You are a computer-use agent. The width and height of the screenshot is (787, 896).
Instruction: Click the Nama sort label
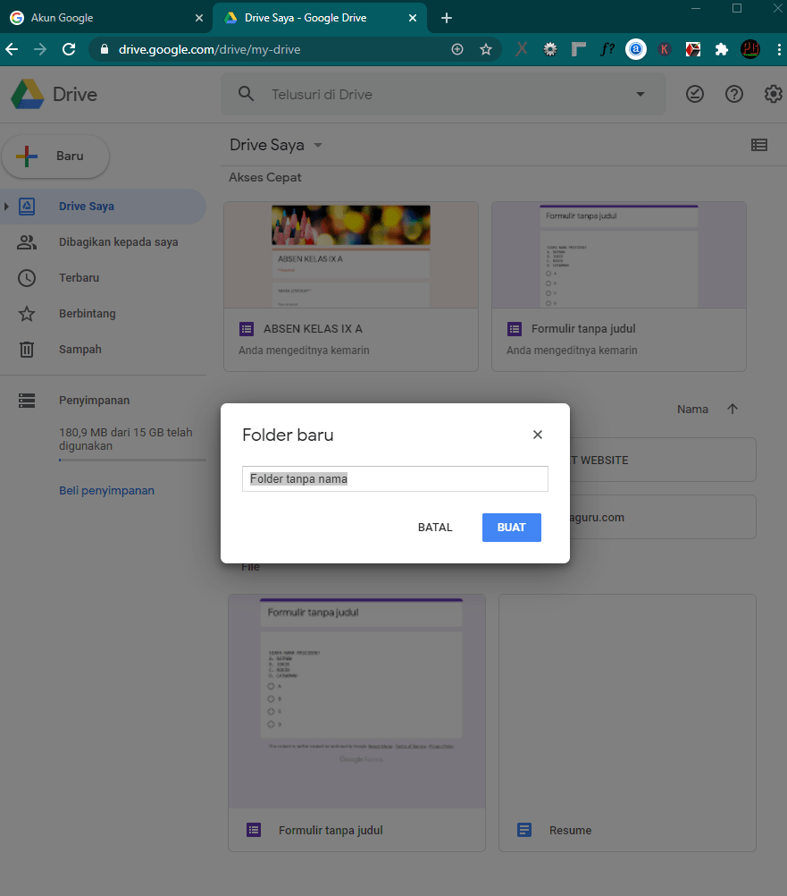[x=692, y=410]
